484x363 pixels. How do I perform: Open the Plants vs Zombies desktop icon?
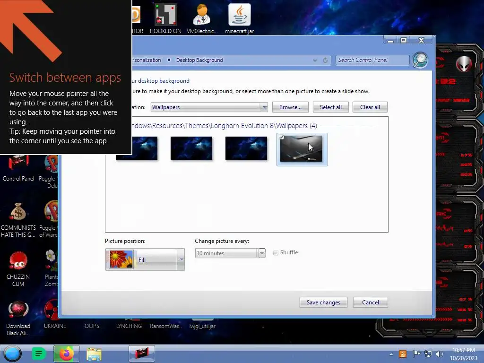51,268
